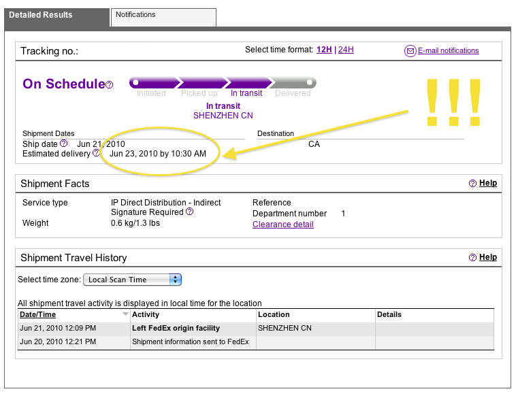Open Help link in Shipment Travel History
518x400 pixels.
[488, 258]
